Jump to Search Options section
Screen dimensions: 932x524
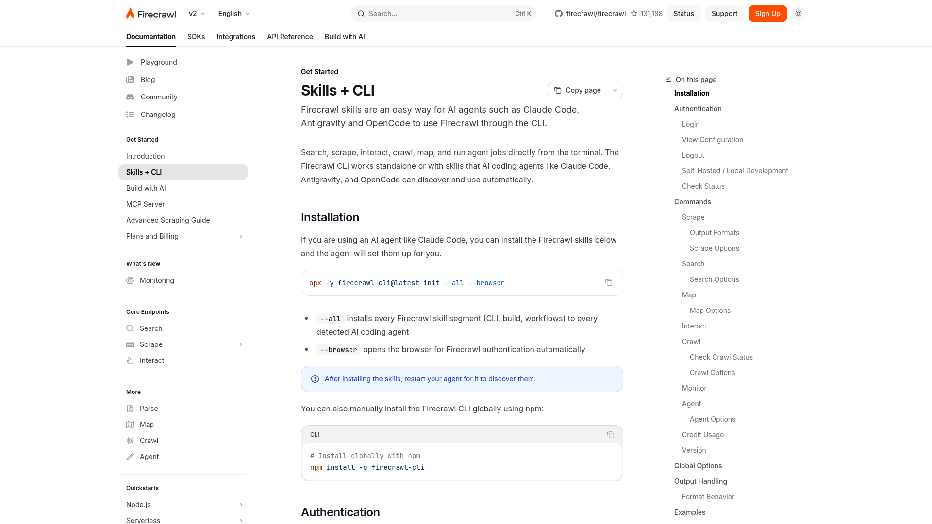click(714, 279)
